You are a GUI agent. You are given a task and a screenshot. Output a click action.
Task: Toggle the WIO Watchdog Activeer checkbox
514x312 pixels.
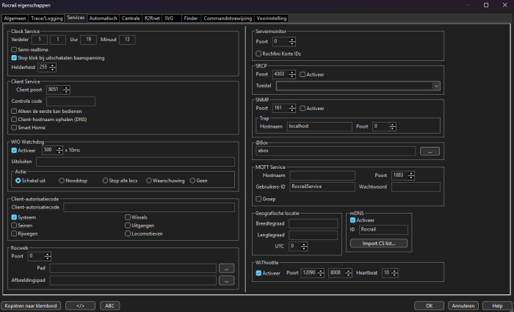click(x=15, y=150)
